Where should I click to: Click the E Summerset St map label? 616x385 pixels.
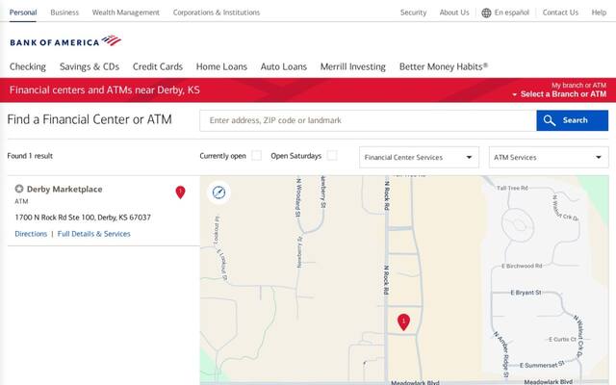(542, 364)
